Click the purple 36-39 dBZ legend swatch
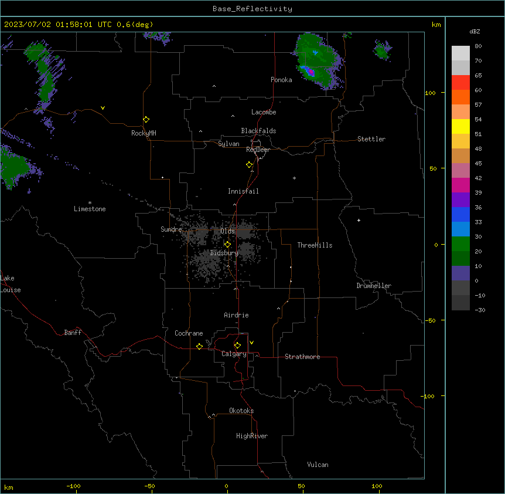Viewport: 505px width, 494px height. tap(460, 200)
